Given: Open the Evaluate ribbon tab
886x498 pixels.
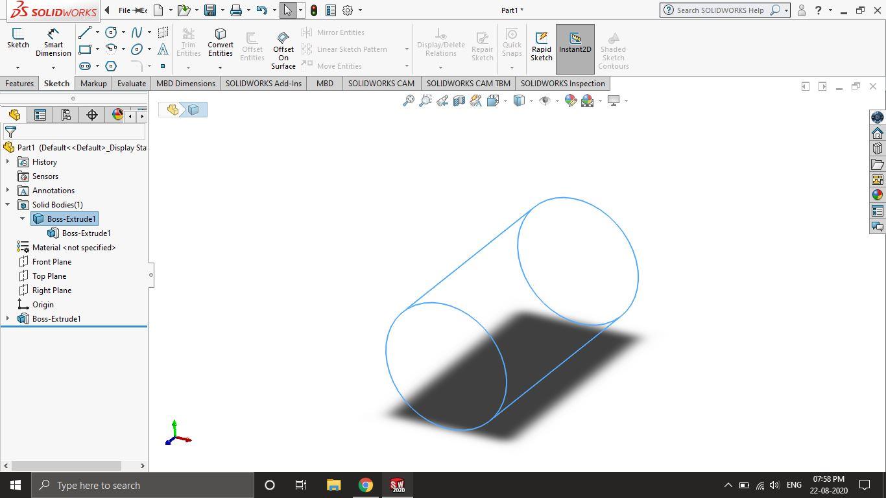Looking at the screenshot, I should pyautogui.click(x=131, y=83).
